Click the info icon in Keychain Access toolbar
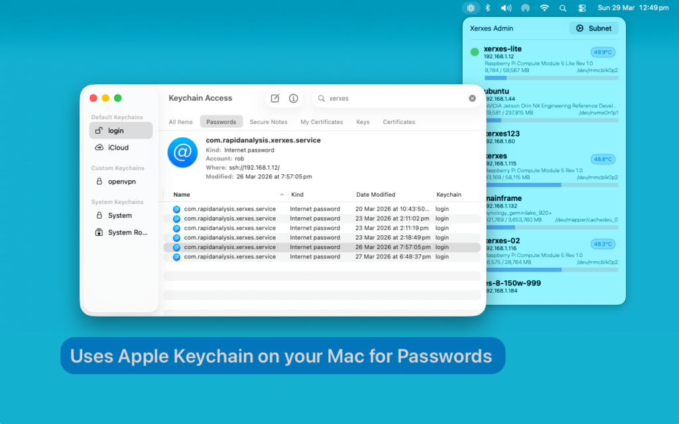Screen dimensions: 679x424 [293, 98]
